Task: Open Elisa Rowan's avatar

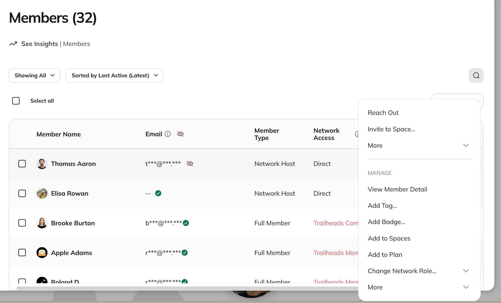Action: [x=42, y=193]
